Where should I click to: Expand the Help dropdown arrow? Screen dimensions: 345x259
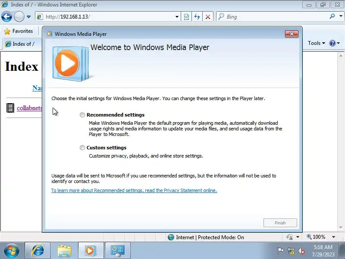[339, 43]
